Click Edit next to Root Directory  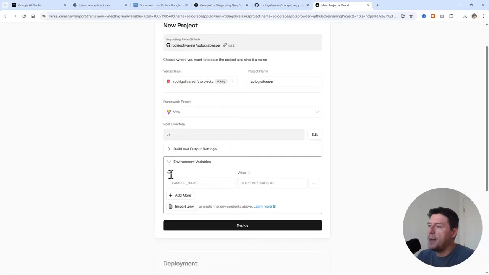coord(314,134)
